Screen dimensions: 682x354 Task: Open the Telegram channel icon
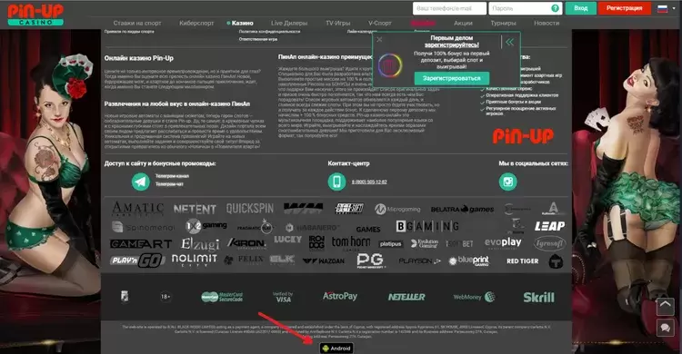coord(140,182)
